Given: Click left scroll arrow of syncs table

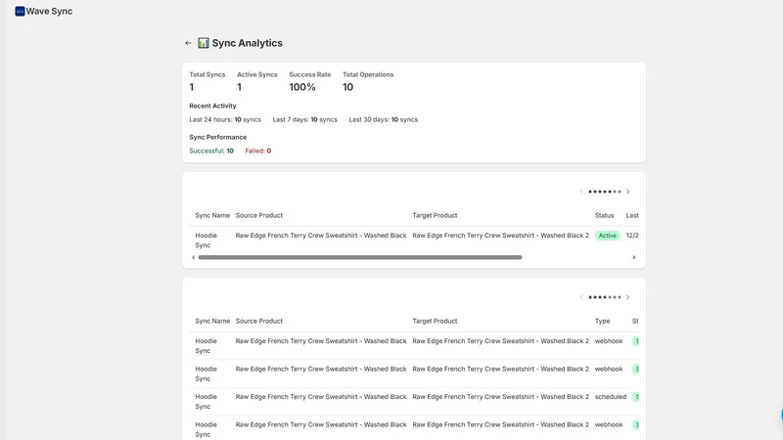Looking at the screenshot, I should pyautogui.click(x=193, y=257).
